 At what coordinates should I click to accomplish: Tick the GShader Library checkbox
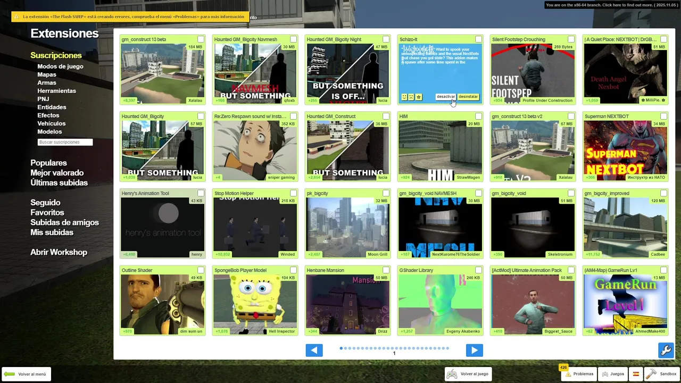(478, 270)
